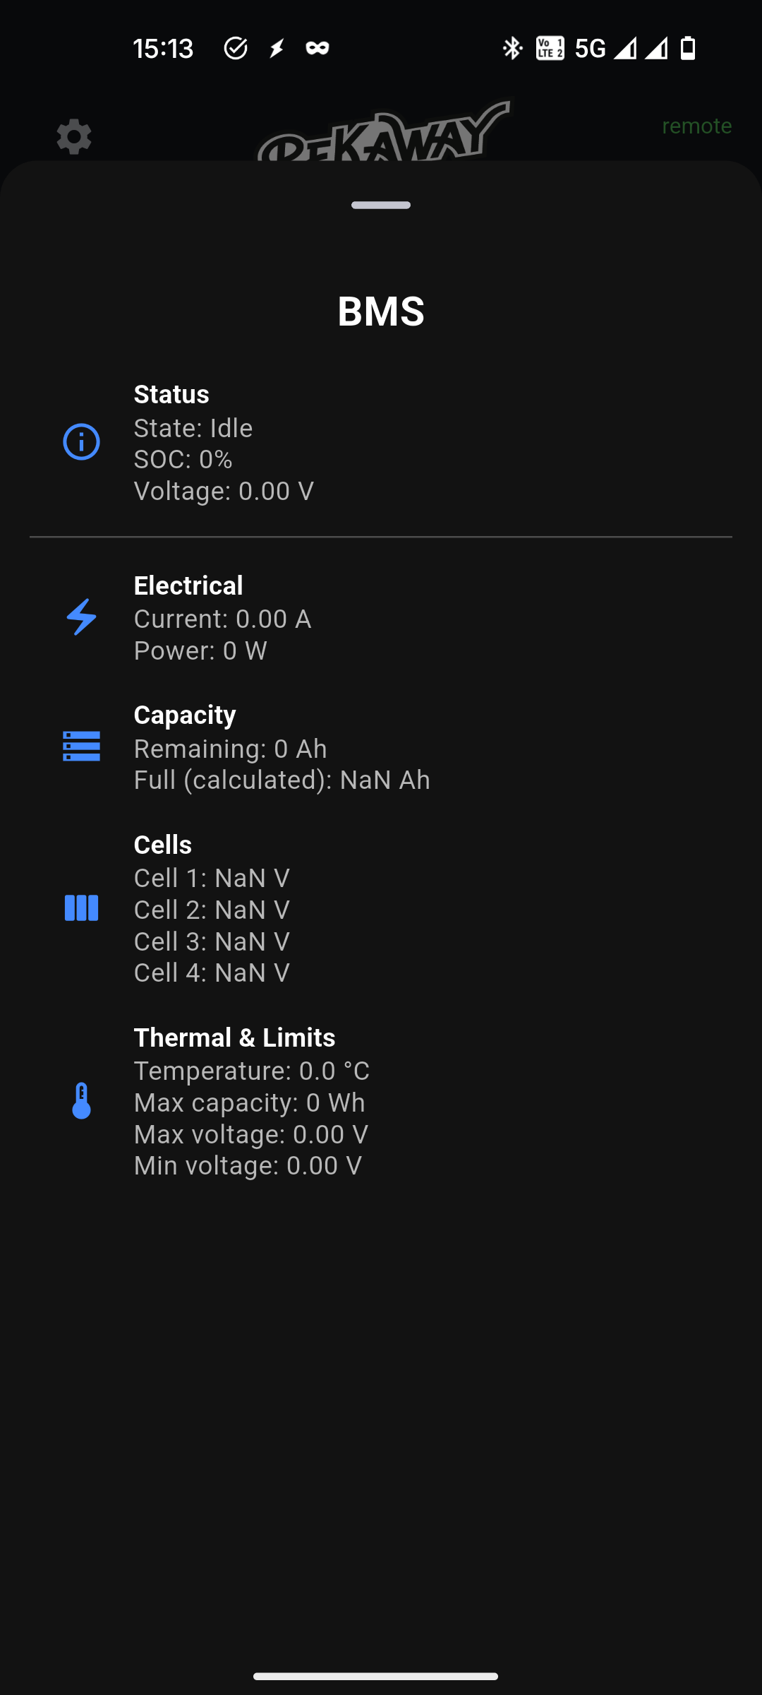The width and height of the screenshot is (762, 1695).
Task: Tap the Capacity storage bars icon
Action: click(x=82, y=747)
